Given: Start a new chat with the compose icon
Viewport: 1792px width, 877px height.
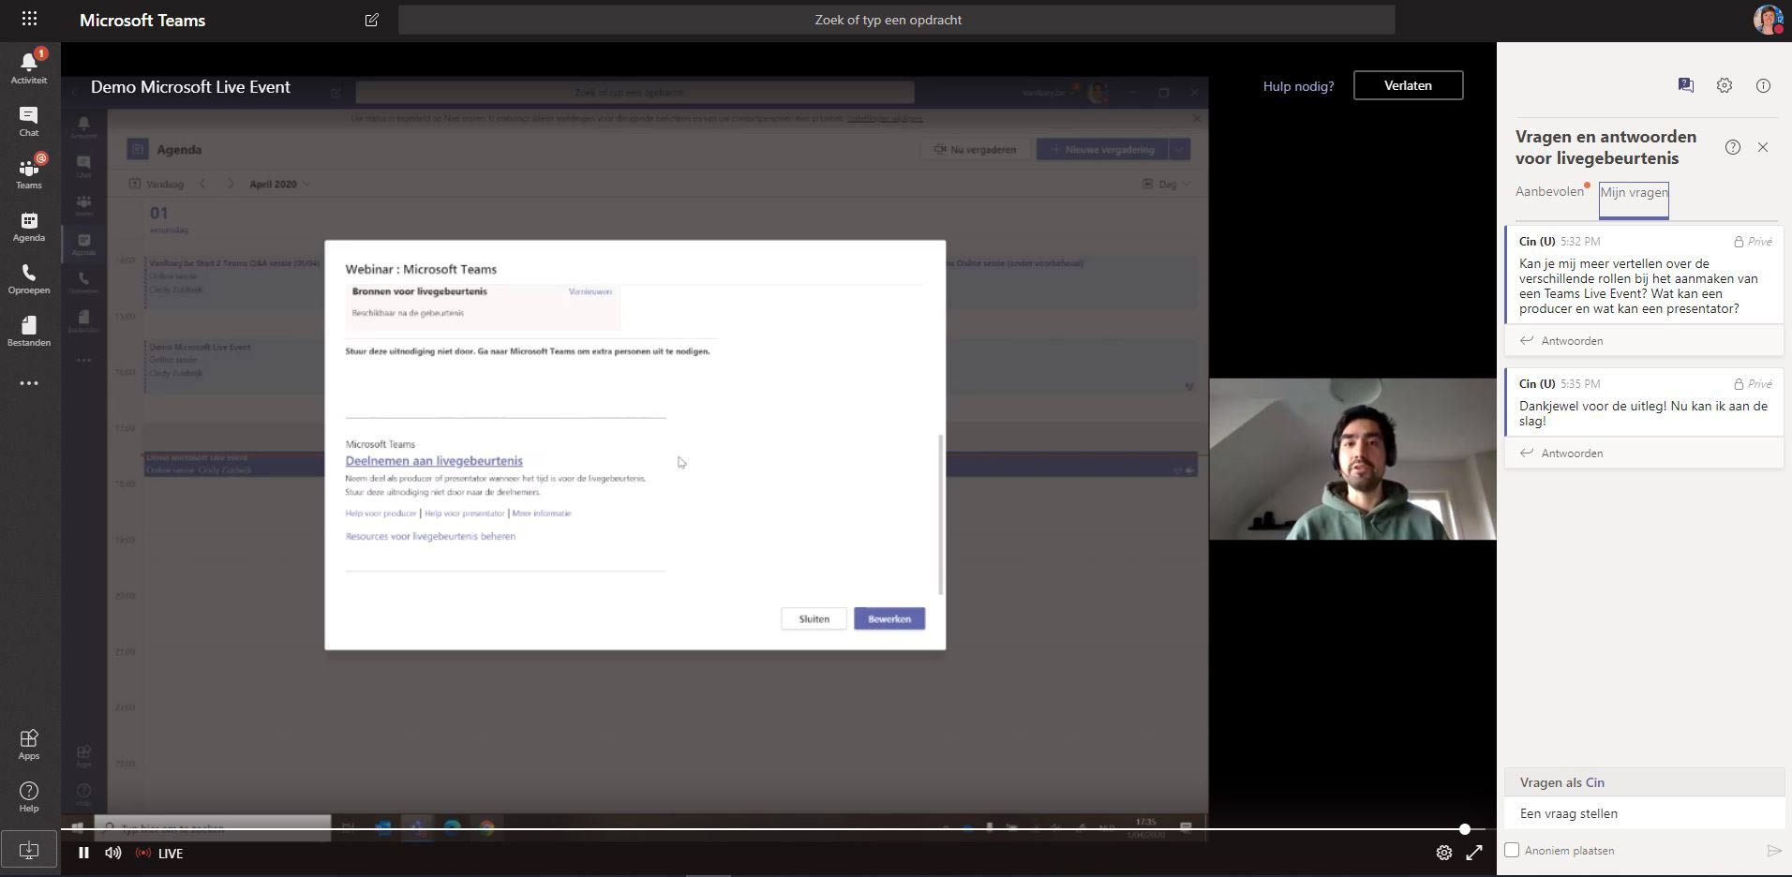Looking at the screenshot, I should [x=372, y=20].
